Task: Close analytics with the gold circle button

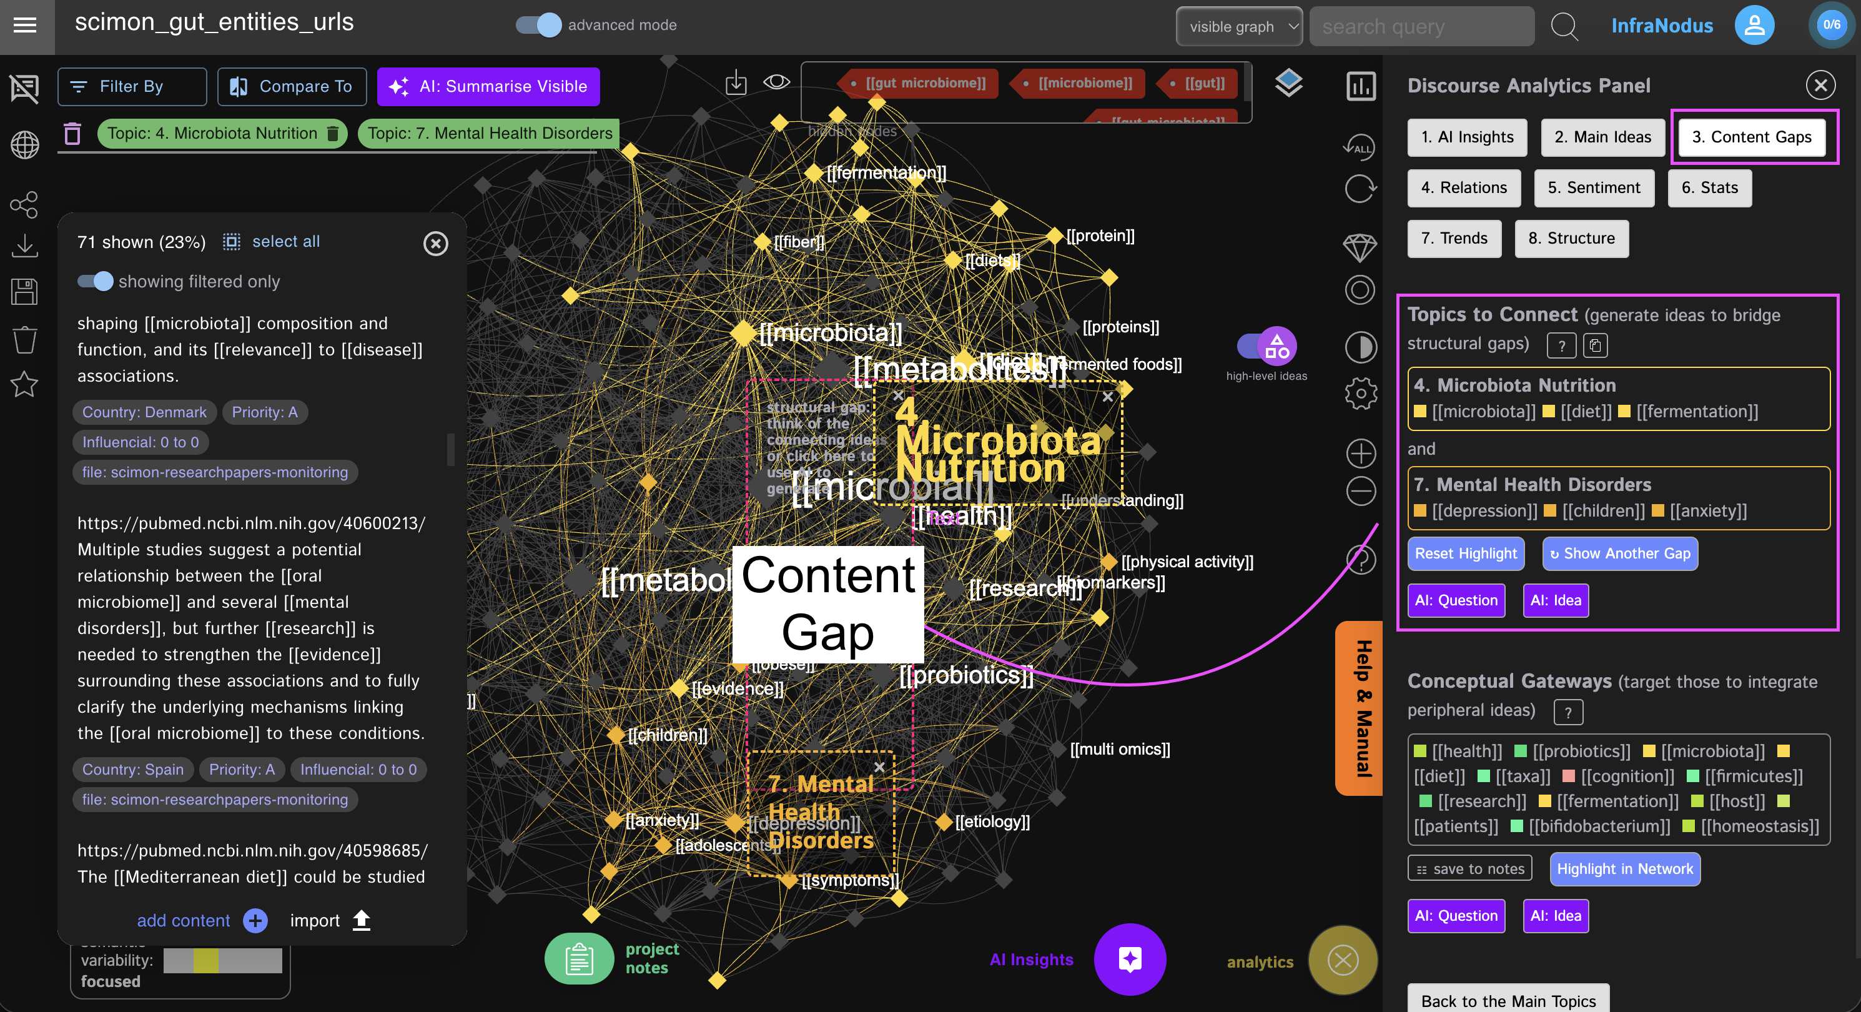Action: [x=1342, y=961]
